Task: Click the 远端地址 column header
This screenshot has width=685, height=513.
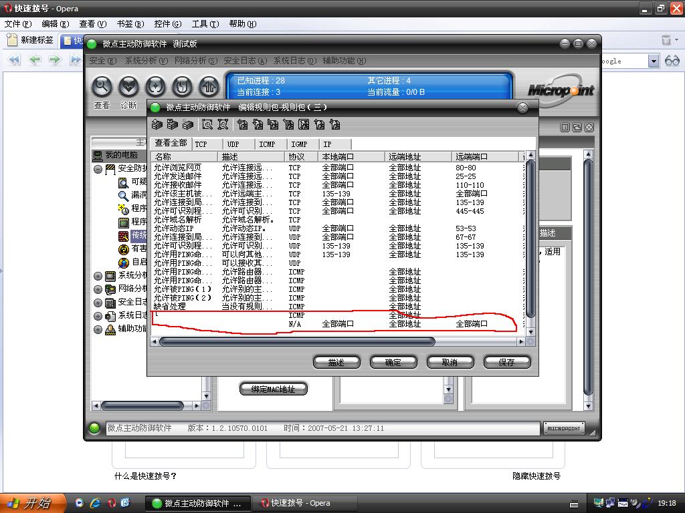Action: [418, 156]
